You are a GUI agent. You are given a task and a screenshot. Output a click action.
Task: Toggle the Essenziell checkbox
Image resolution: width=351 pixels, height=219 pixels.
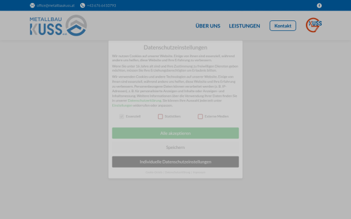pos(122,116)
